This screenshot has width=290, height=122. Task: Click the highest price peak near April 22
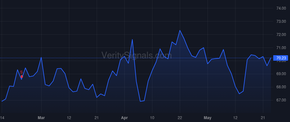(180, 30)
